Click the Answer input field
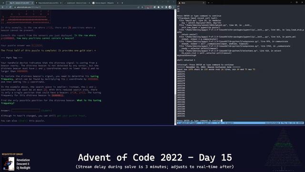The height and width of the screenshot is (172, 305). (x=26, y=110)
